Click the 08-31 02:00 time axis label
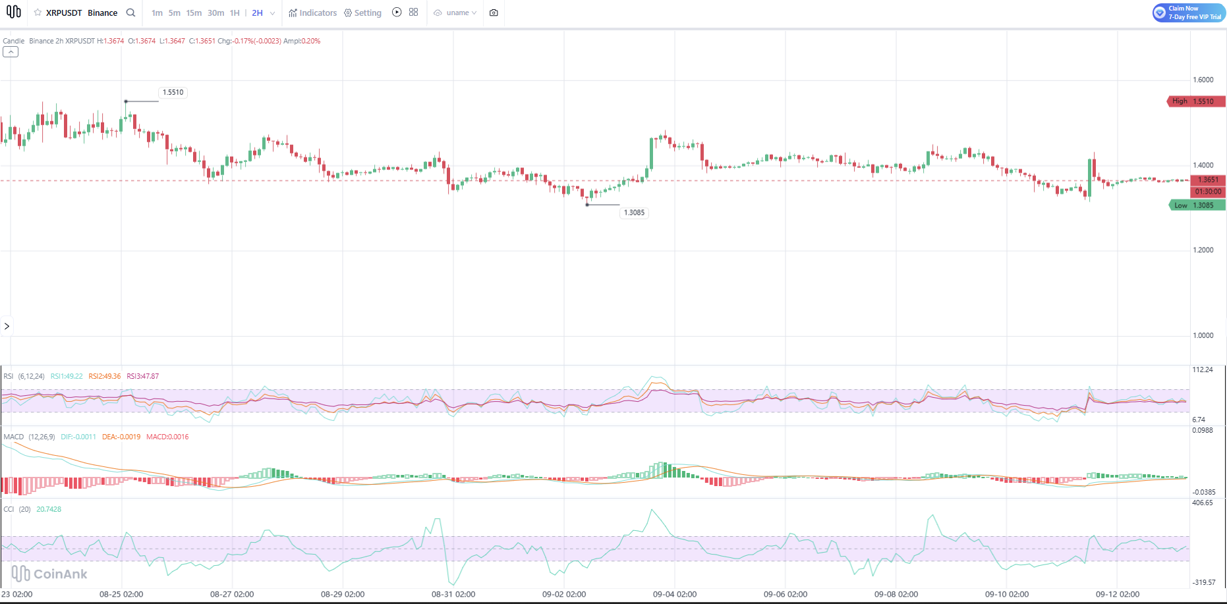 pos(453,594)
